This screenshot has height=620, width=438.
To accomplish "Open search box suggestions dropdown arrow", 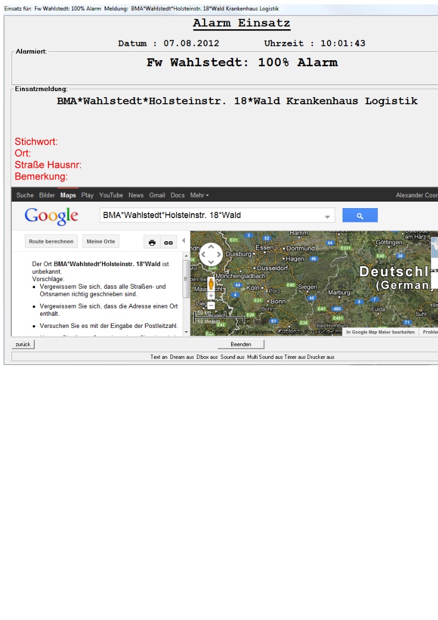I will tap(328, 216).
